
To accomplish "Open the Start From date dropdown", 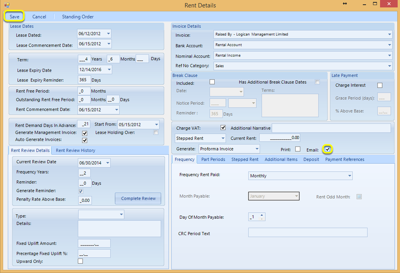I will (x=156, y=125).
